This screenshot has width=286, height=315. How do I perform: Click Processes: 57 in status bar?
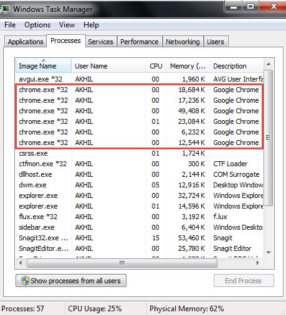point(22,309)
